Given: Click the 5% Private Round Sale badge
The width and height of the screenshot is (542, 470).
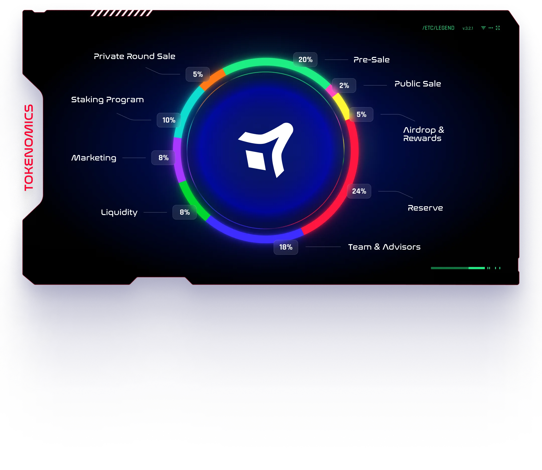Looking at the screenshot, I should pyautogui.click(x=198, y=74).
